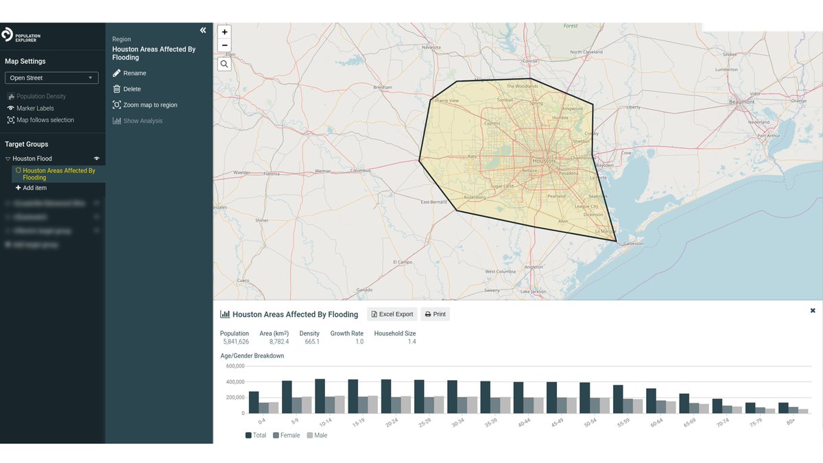The width and height of the screenshot is (823, 463).
Task: Rename the selected region
Action: click(x=130, y=73)
